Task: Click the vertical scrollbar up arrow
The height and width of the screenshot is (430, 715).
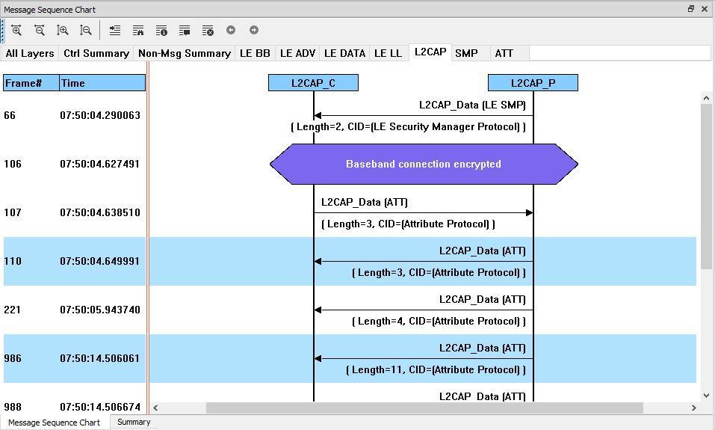Action: coord(706,98)
